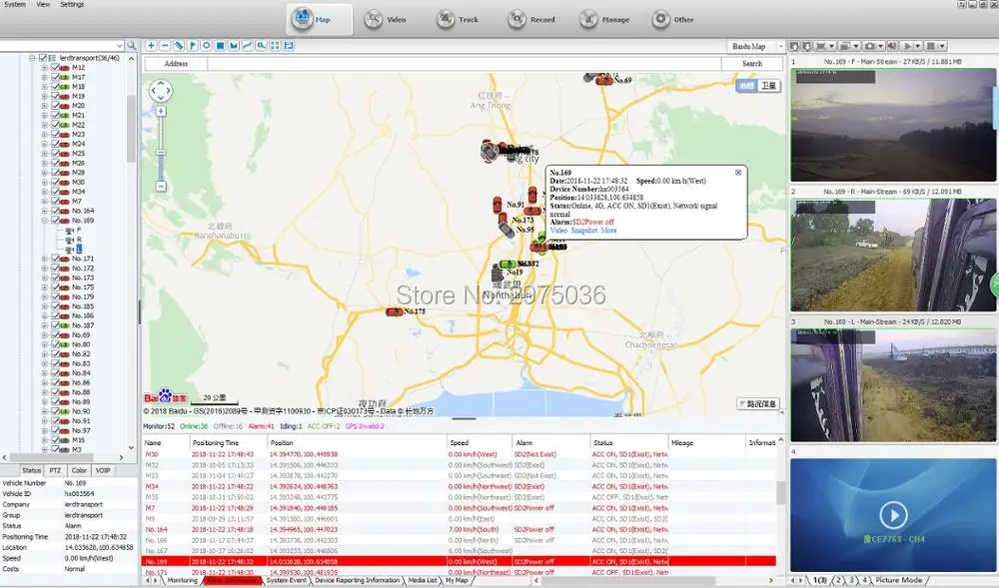Uncheck vehicle No.97 checkbox
Image resolution: width=999 pixels, height=588 pixels.
click(x=55, y=430)
